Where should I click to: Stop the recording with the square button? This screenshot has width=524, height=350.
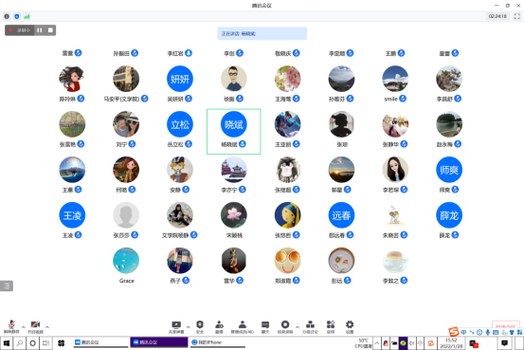pyautogui.click(x=50, y=30)
